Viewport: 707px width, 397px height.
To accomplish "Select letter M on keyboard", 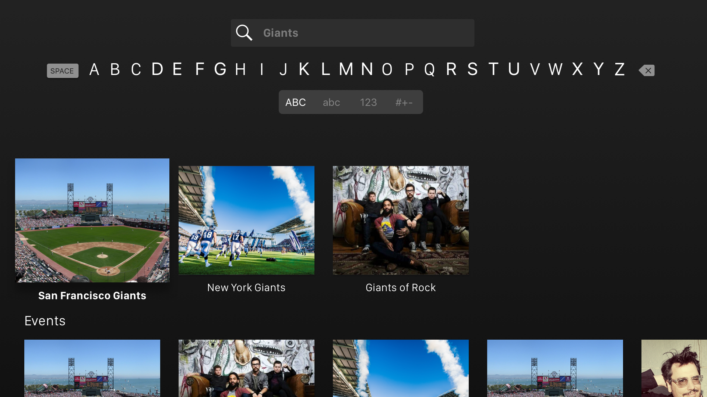I will [x=346, y=69].
